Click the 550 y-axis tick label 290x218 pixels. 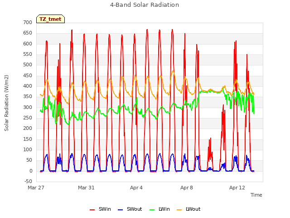pyautogui.click(x=28, y=54)
